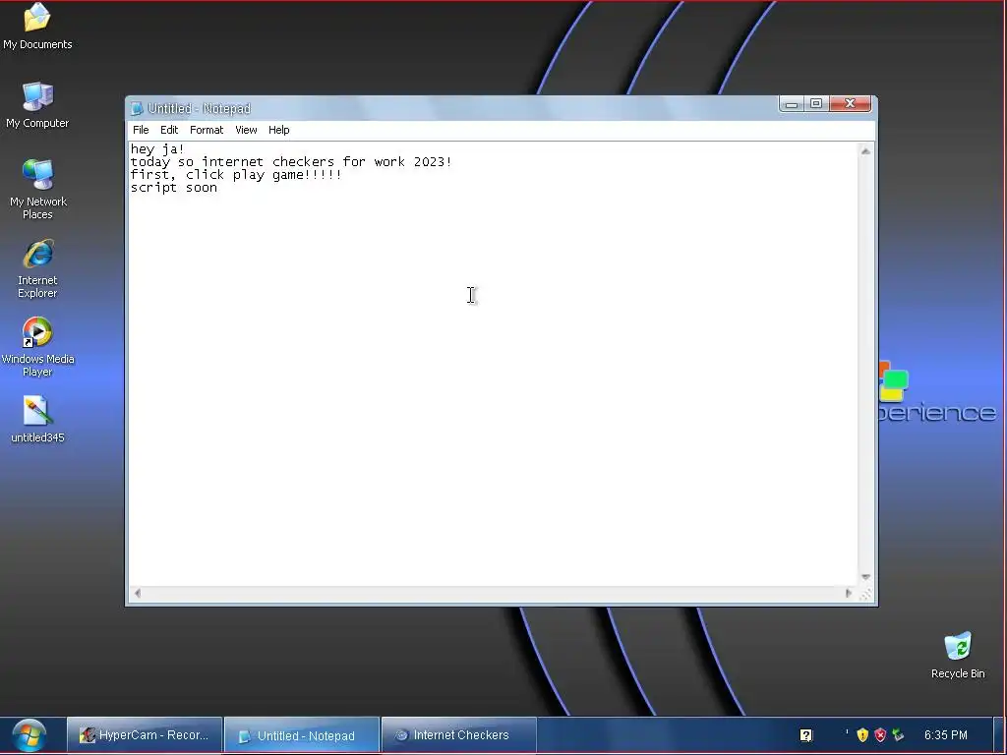1007x755 pixels.
Task: Click the Start orb button
Action: [x=29, y=735]
